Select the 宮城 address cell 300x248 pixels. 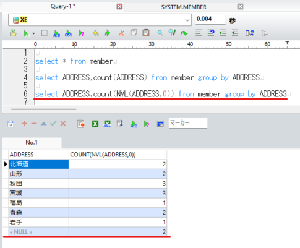tap(38, 193)
